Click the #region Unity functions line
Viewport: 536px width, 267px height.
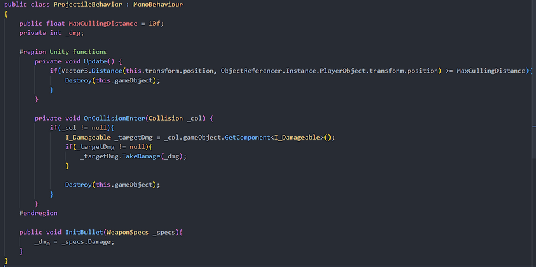63,52
